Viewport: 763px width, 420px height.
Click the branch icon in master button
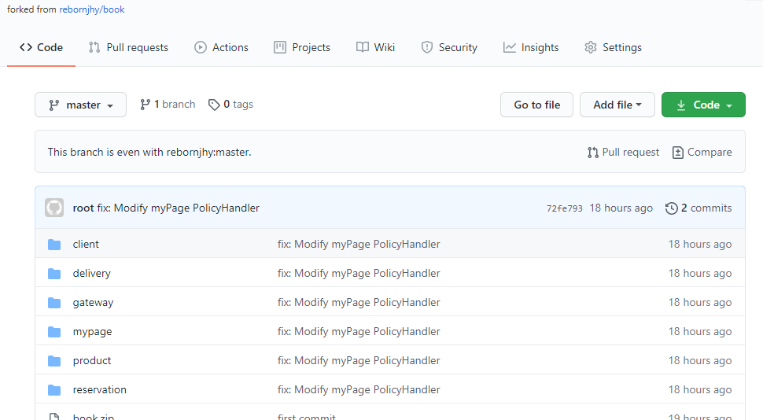pyautogui.click(x=54, y=105)
